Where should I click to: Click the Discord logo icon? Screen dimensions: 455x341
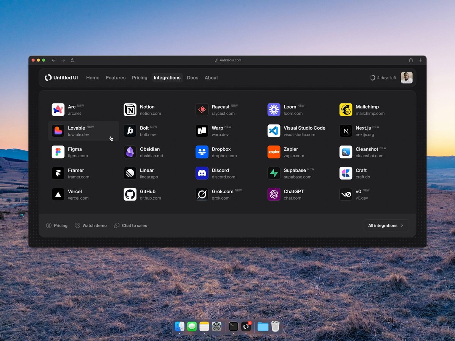pos(202,174)
